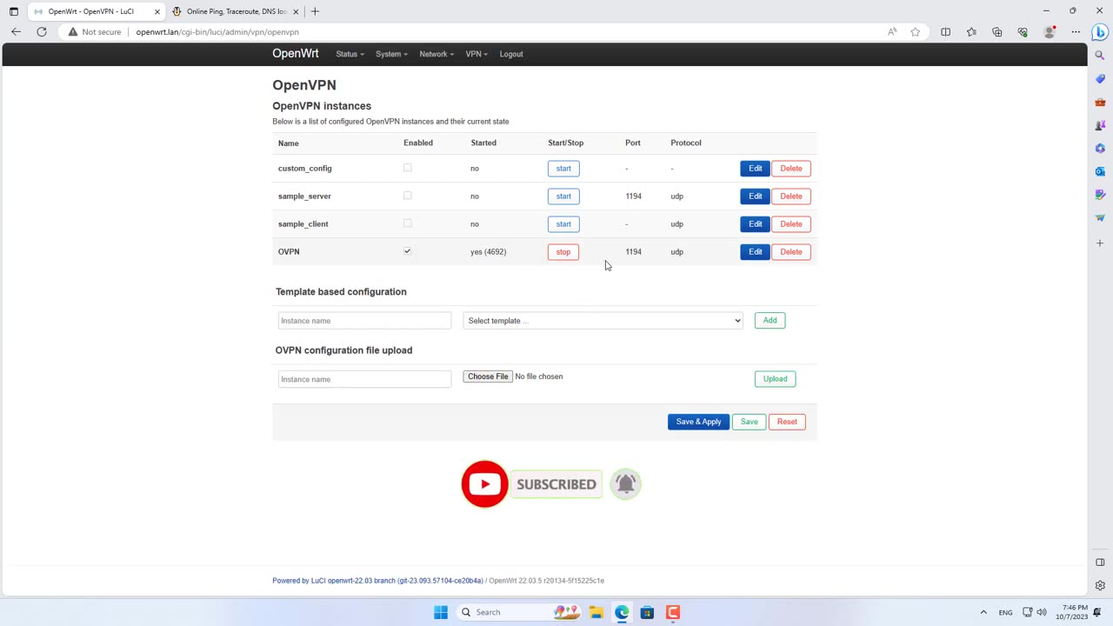Edit the sample_server instance
Viewport: 1113px width, 626px height.
[x=755, y=196]
